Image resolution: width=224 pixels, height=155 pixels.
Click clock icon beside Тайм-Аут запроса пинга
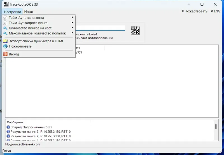[5, 23]
